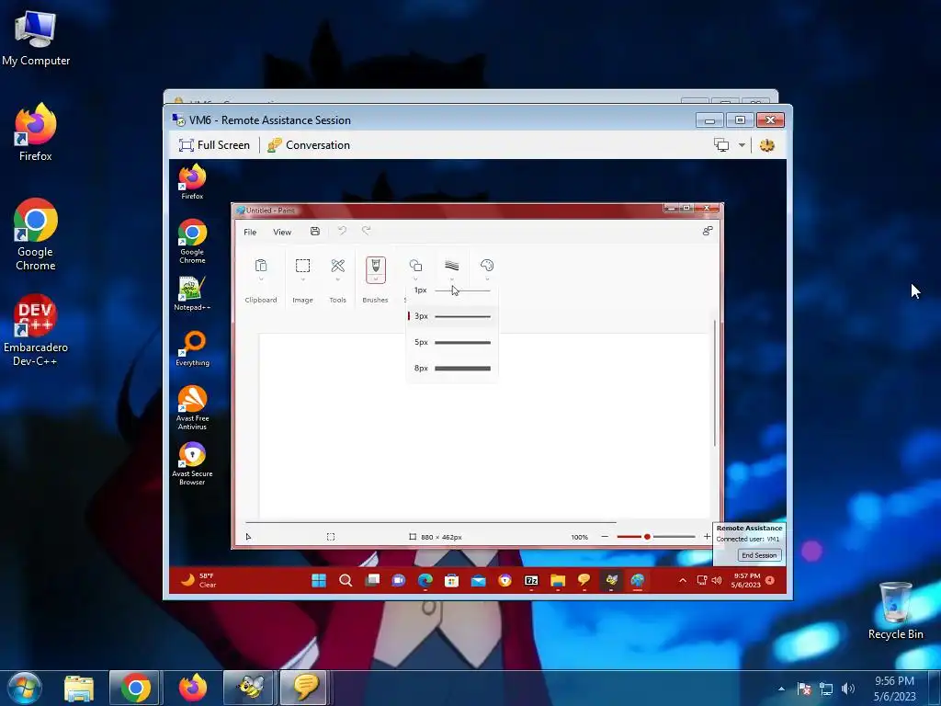This screenshot has height=706, width=941.
Task: Expand the Brushes dropdown chevron
Action: point(376,279)
